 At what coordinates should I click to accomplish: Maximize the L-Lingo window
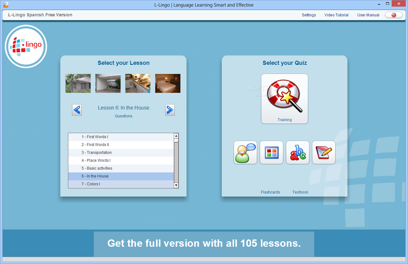tap(388, 4)
